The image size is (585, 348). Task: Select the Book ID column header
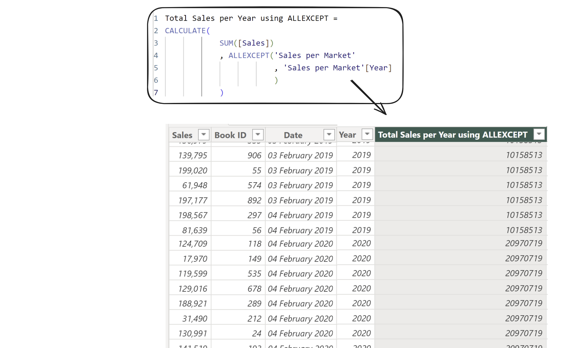pos(230,135)
